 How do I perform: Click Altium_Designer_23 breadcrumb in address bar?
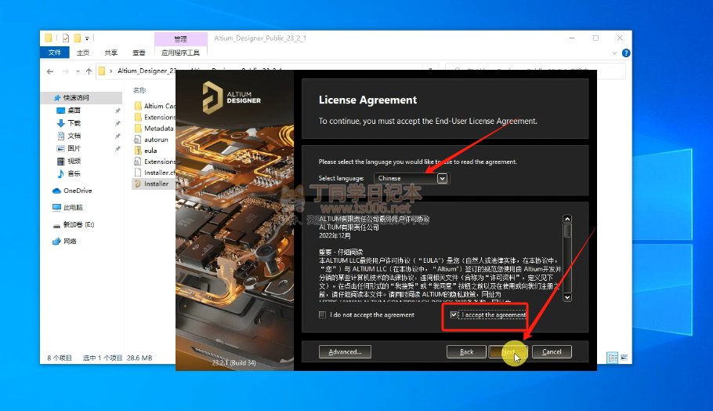pos(147,71)
